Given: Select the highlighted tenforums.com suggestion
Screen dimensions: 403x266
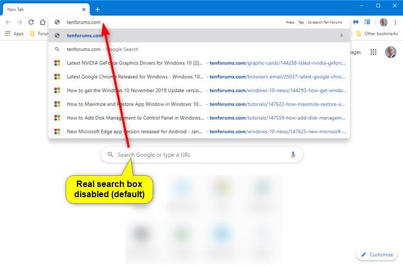Looking at the screenshot, I should click(199, 35).
